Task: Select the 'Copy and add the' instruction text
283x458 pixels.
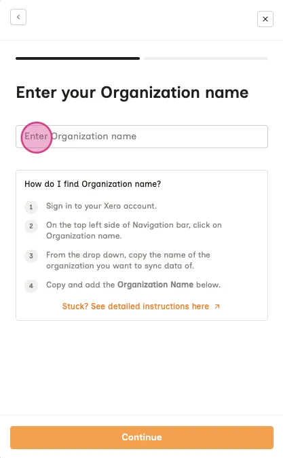Action: [x=81, y=285]
